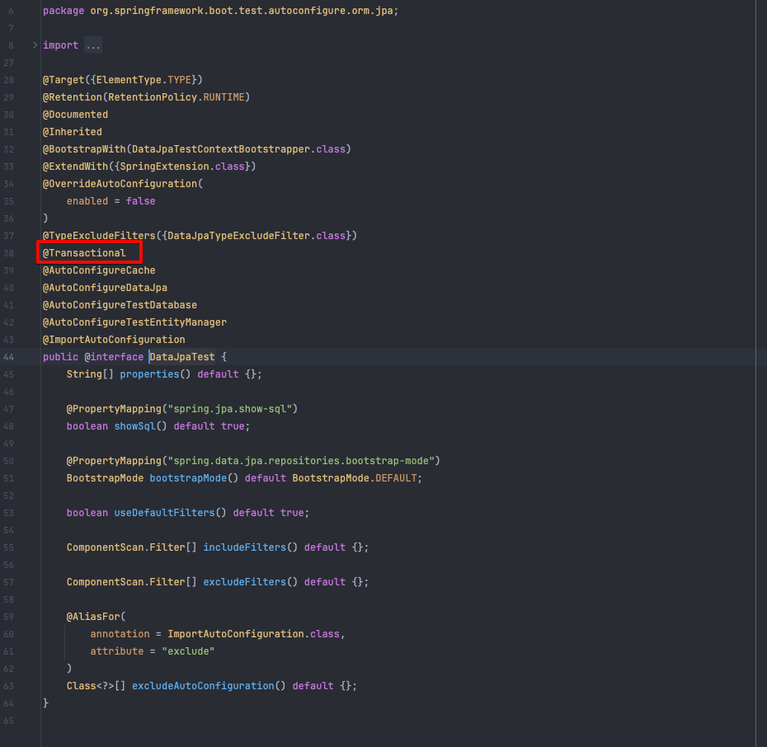
Task: Click the "exclude" string literal
Action: pyautogui.click(x=188, y=651)
